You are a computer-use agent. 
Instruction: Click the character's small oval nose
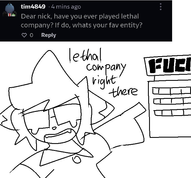[x=54, y=128]
